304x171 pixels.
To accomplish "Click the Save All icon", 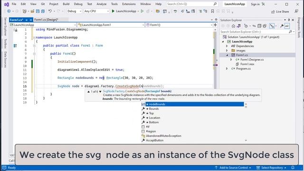I will [x=43, y=11].
